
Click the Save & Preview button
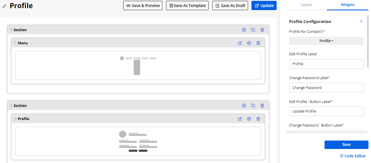point(143,6)
